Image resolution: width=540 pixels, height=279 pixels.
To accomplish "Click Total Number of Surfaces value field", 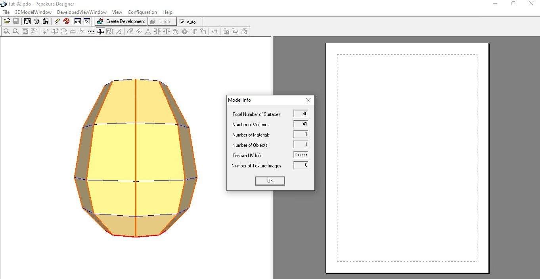I will tap(301, 114).
